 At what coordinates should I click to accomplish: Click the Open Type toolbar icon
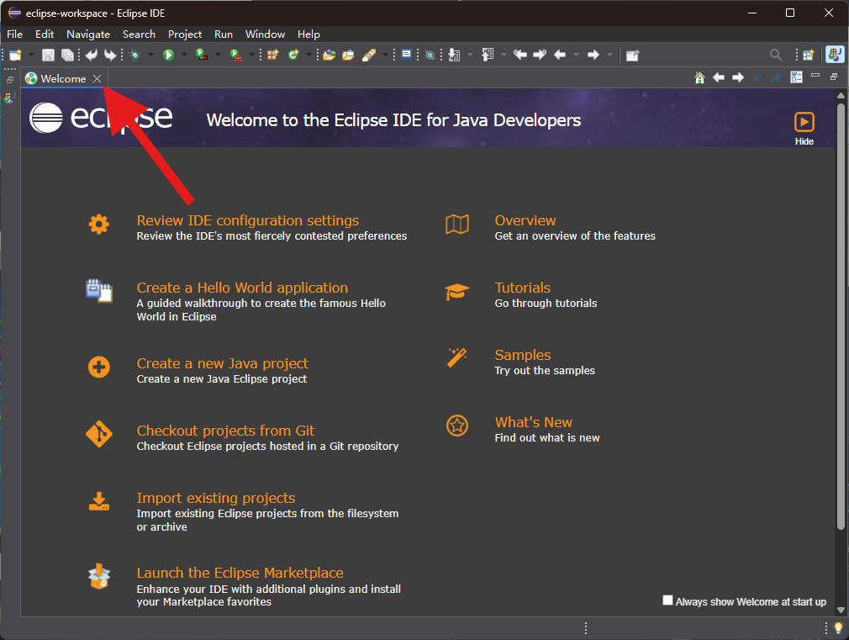tap(330, 55)
